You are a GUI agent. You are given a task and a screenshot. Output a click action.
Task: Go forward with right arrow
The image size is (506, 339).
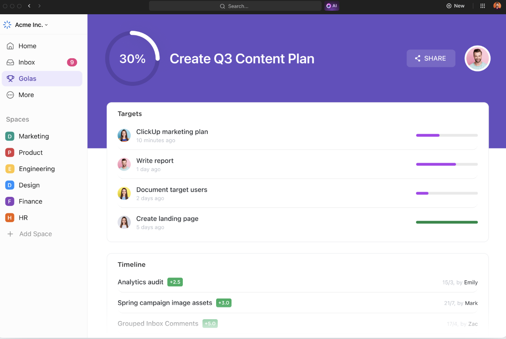(x=39, y=6)
